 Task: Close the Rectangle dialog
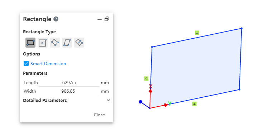pyautogui.click(x=99, y=115)
